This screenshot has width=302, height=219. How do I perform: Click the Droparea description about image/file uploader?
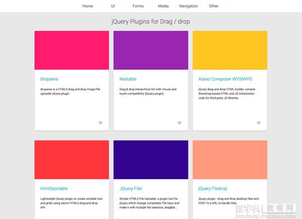70,92
